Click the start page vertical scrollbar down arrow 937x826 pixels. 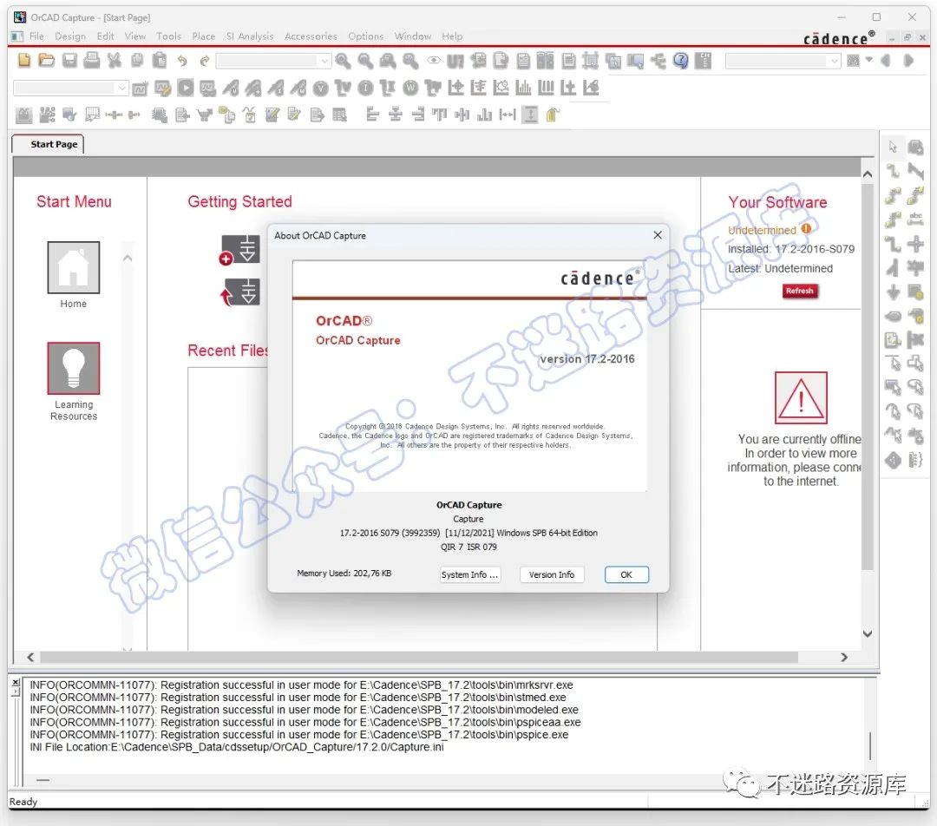(868, 633)
